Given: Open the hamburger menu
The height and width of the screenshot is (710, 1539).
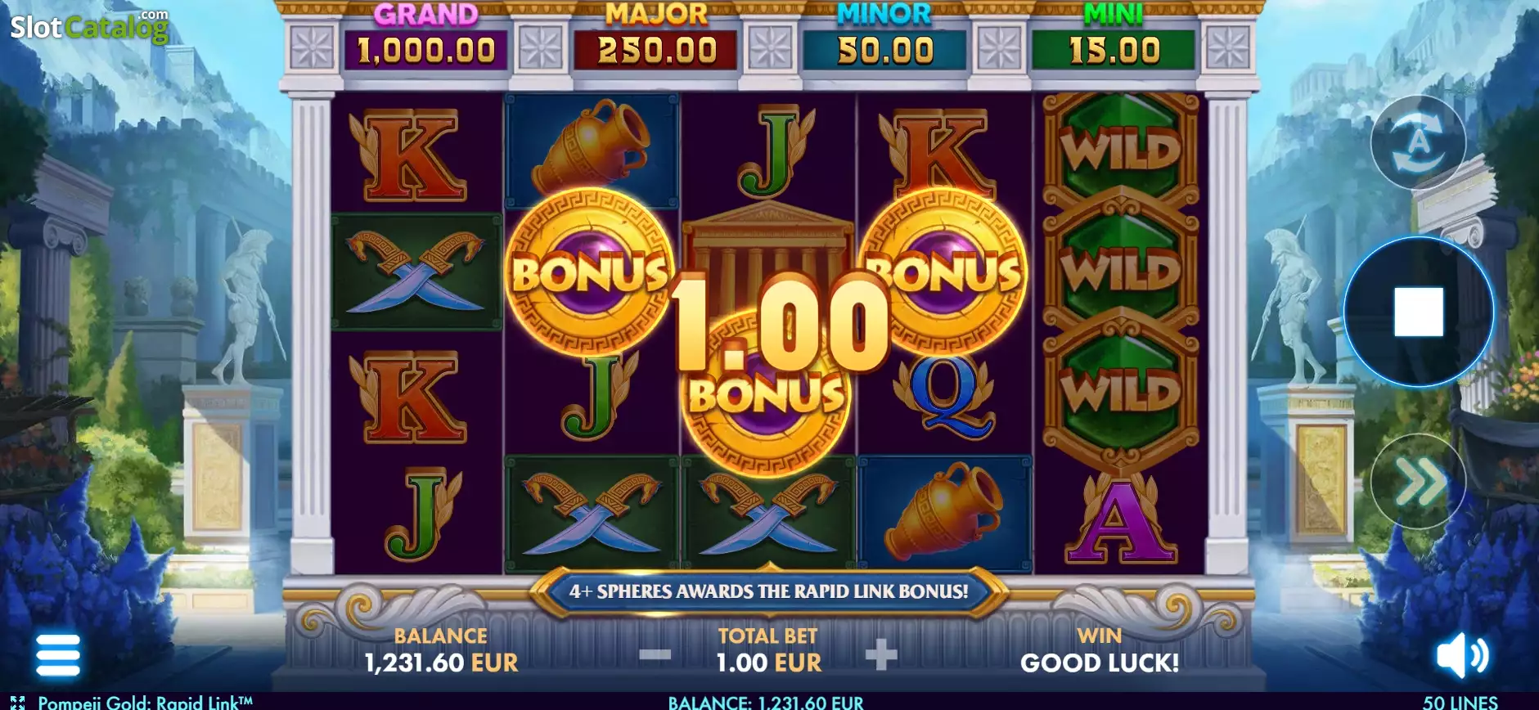Looking at the screenshot, I should click(x=58, y=655).
